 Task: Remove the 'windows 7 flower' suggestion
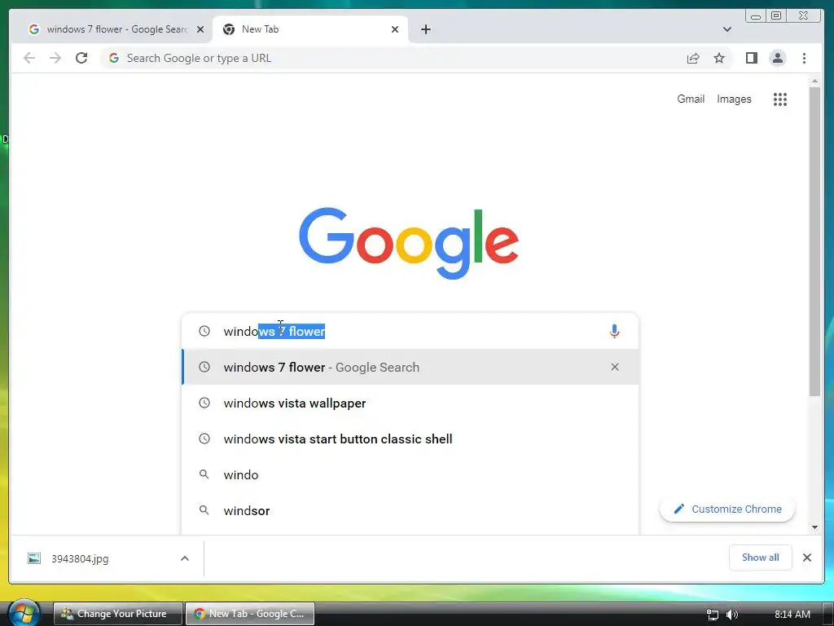point(615,367)
